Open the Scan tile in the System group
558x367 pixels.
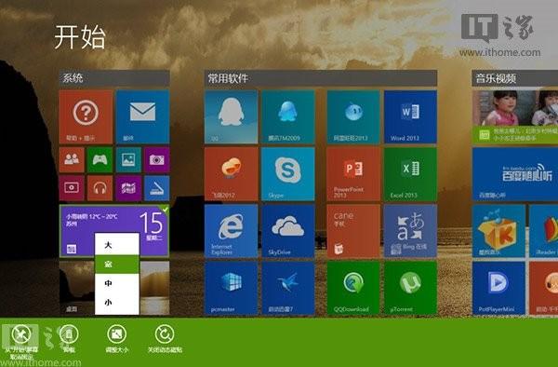click(157, 188)
